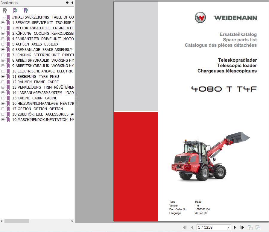
Task: Expand the 2 MOTOR ANBAUTEILE bookmark
Action: [x=3, y=28]
